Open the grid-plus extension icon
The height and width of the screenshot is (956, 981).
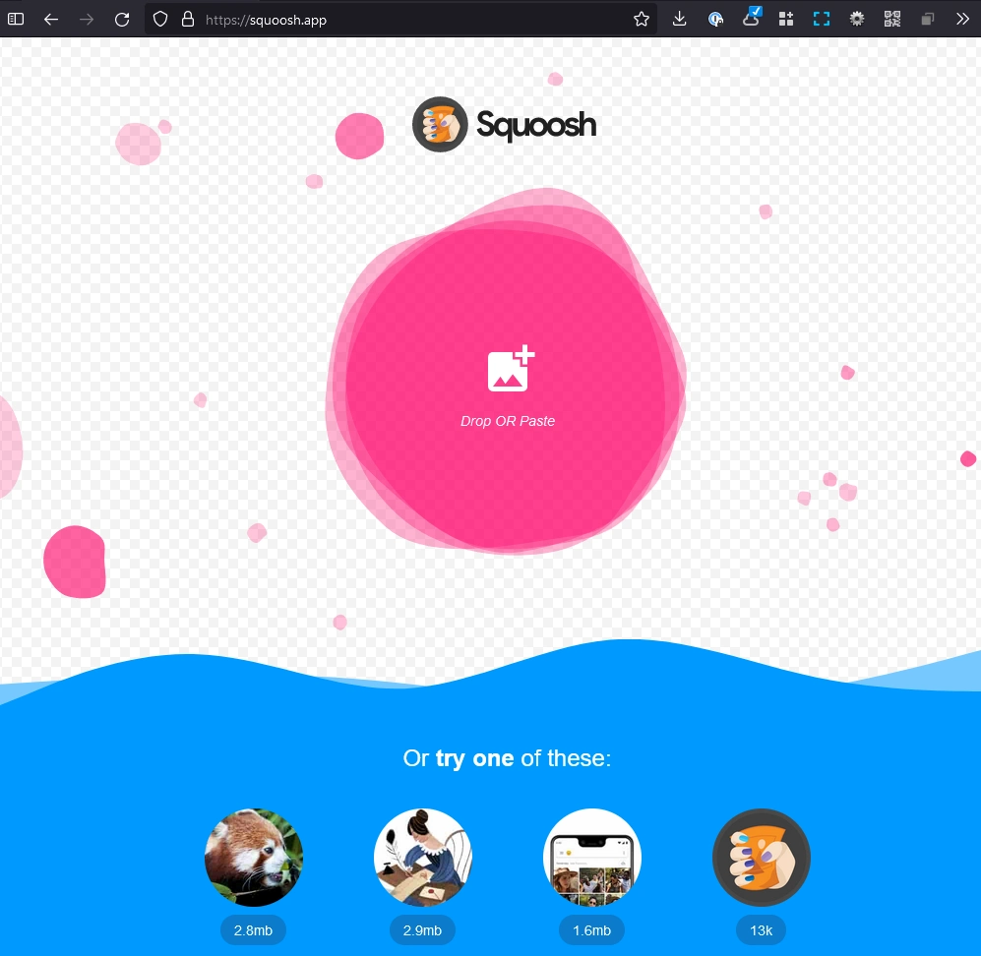(786, 20)
